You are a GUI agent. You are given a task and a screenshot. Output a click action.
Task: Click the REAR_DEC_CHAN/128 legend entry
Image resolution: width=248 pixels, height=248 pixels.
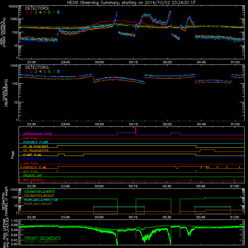point(41,200)
